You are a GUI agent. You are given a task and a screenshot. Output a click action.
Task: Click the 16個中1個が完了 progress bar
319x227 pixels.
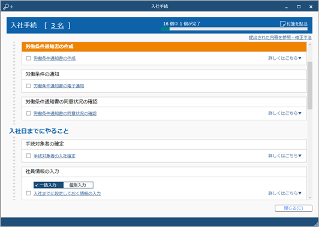click(234, 29)
